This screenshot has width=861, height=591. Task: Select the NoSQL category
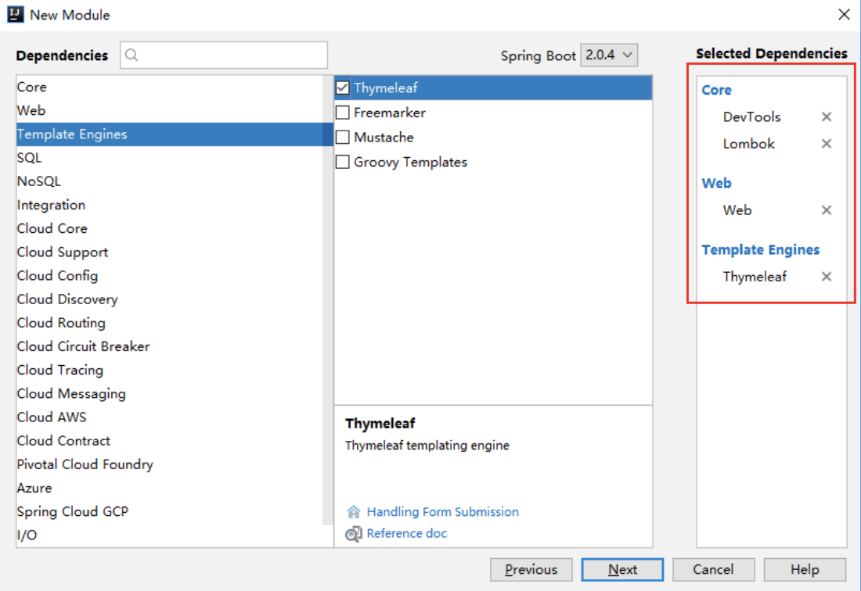[x=170, y=181]
